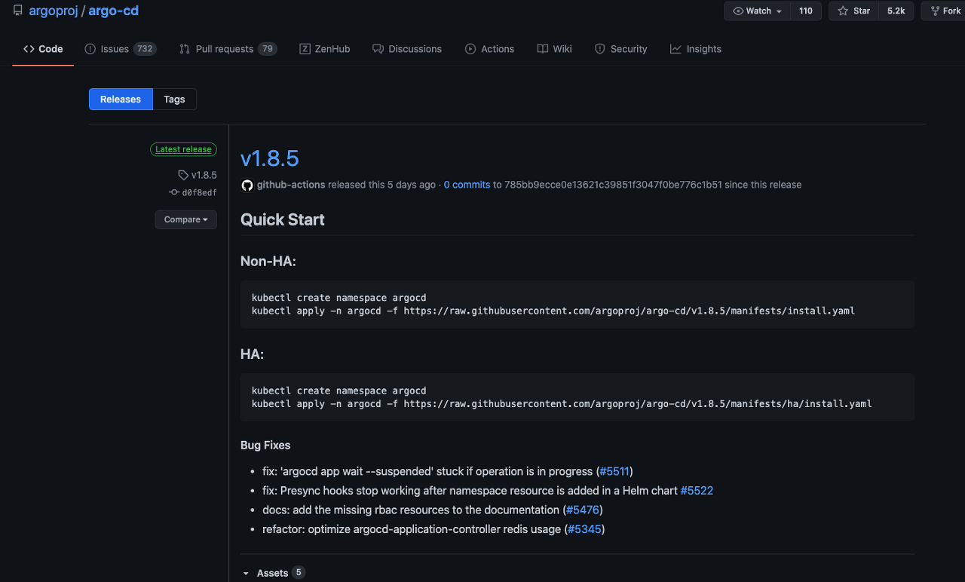Open the Security tab
The image size is (965, 582).
(x=620, y=49)
